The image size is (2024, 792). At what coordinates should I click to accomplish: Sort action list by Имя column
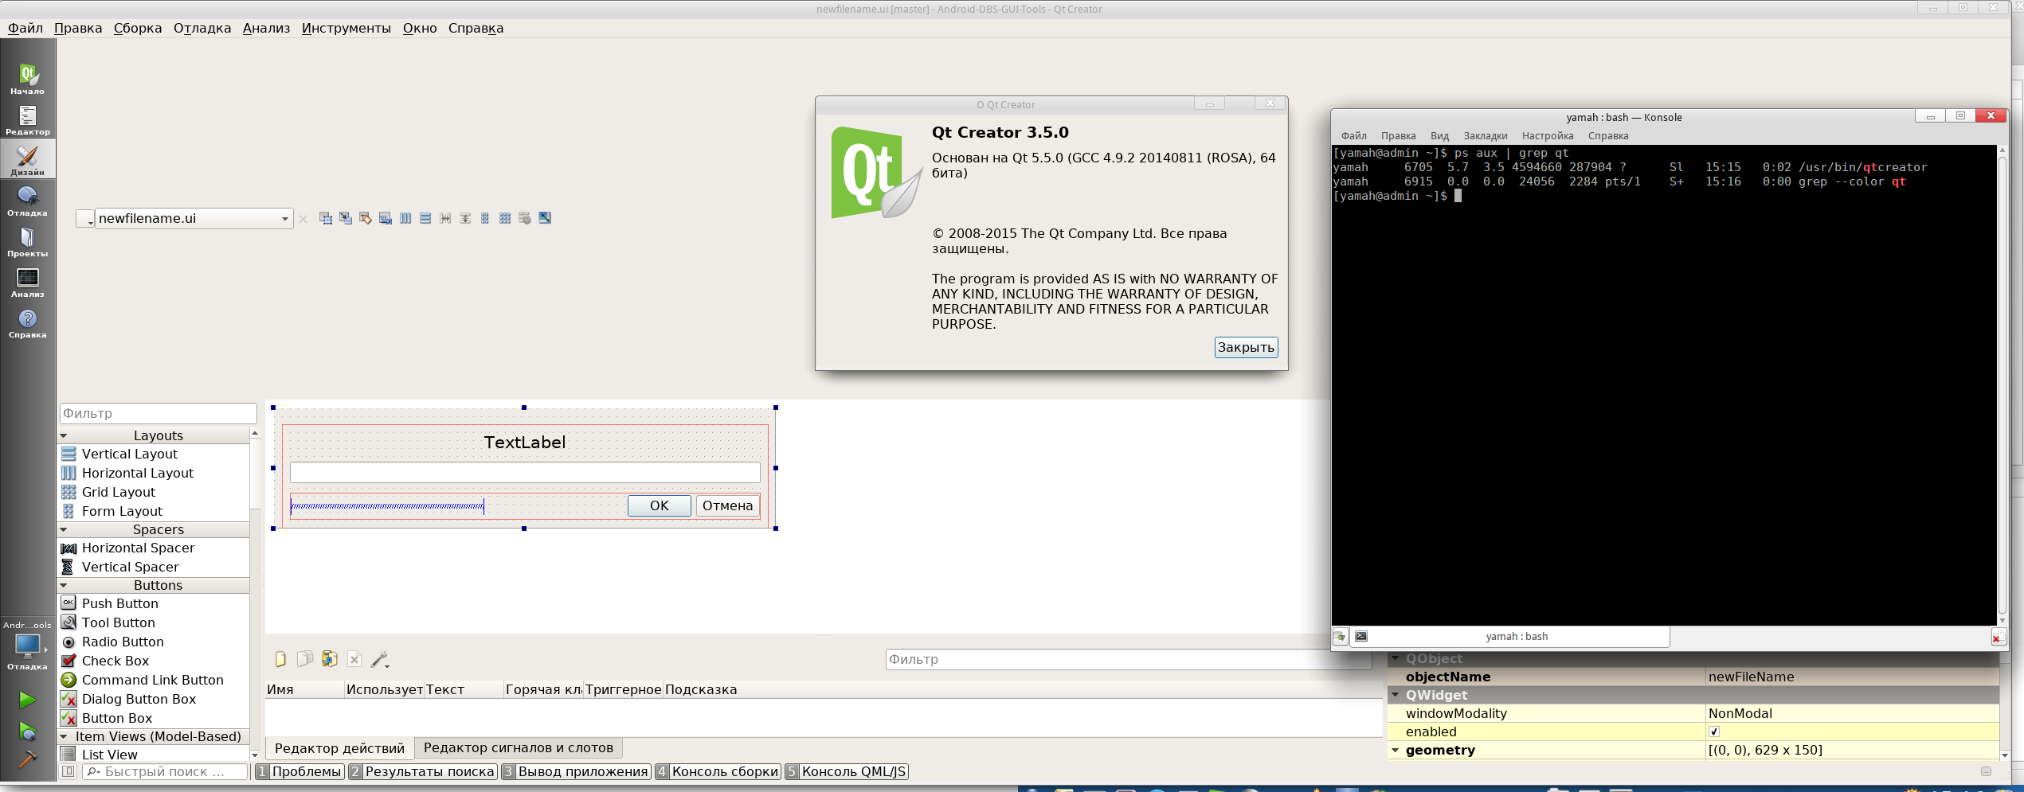point(305,689)
